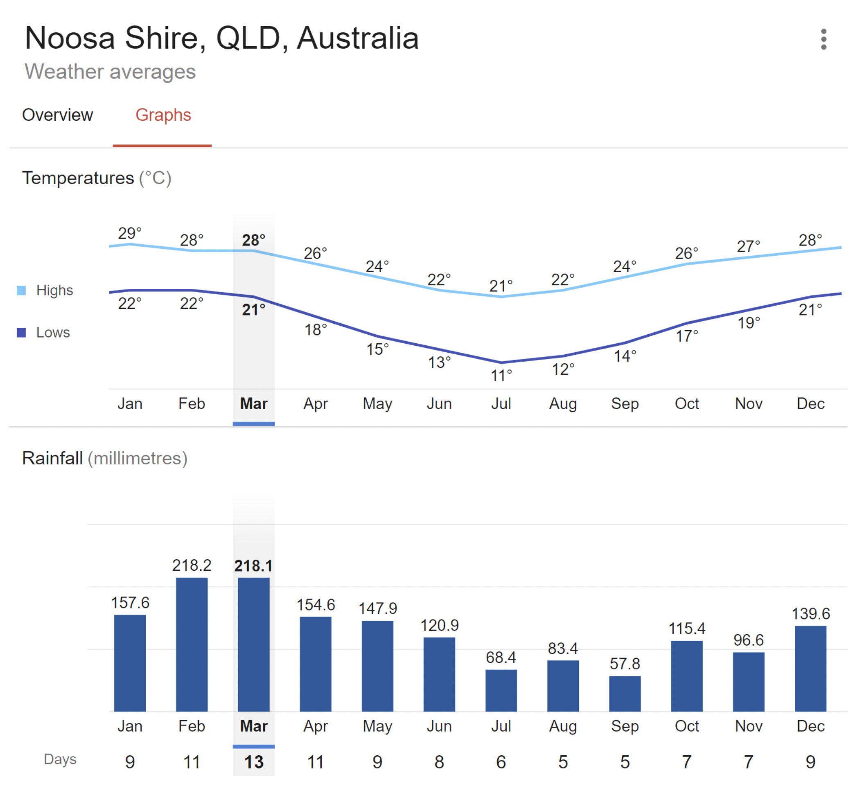The image size is (864, 786).
Task: Click the Highs legend label
Action: coord(55,291)
